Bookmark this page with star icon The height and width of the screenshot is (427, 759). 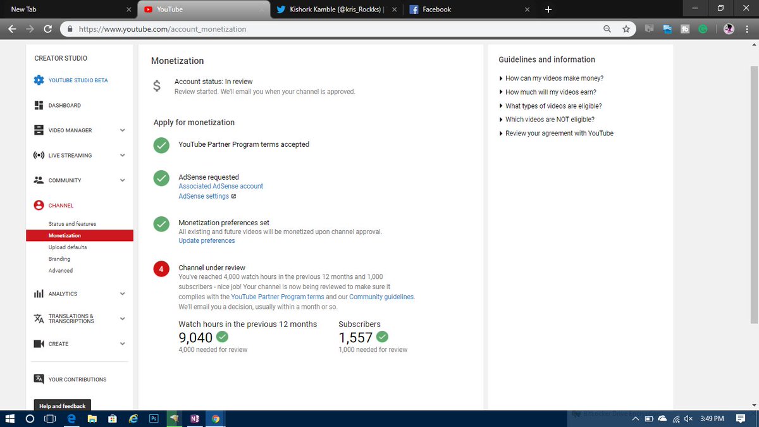pyautogui.click(x=626, y=29)
